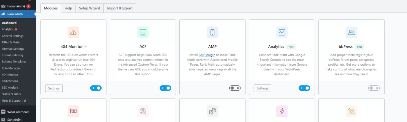Click the red dot beside Analytics in sidebar
The width and height of the screenshot is (407, 122).
(16, 29)
